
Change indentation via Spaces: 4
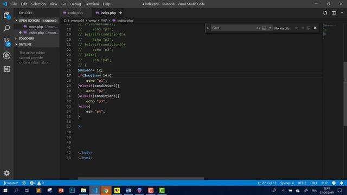(287, 183)
